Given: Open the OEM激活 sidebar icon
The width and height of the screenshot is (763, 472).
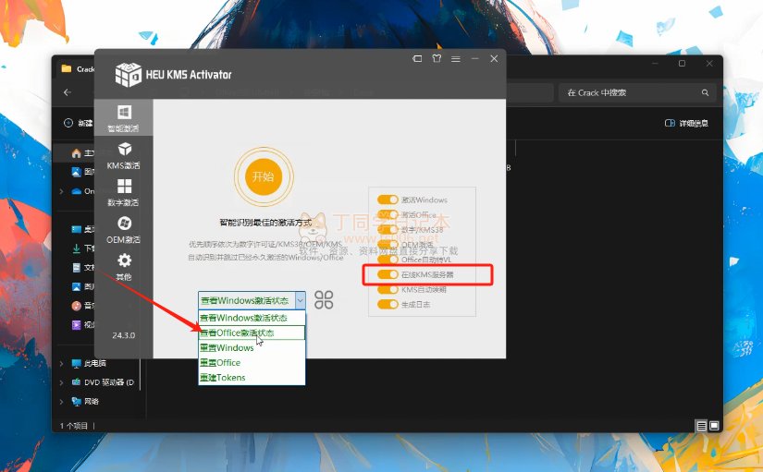Looking at the screenshot, I should (x=123, y=229).
